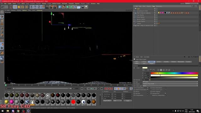The width and height of the screenshot is (201, 113).
Task: Click the light Color swatch
Action: [145, 68]
